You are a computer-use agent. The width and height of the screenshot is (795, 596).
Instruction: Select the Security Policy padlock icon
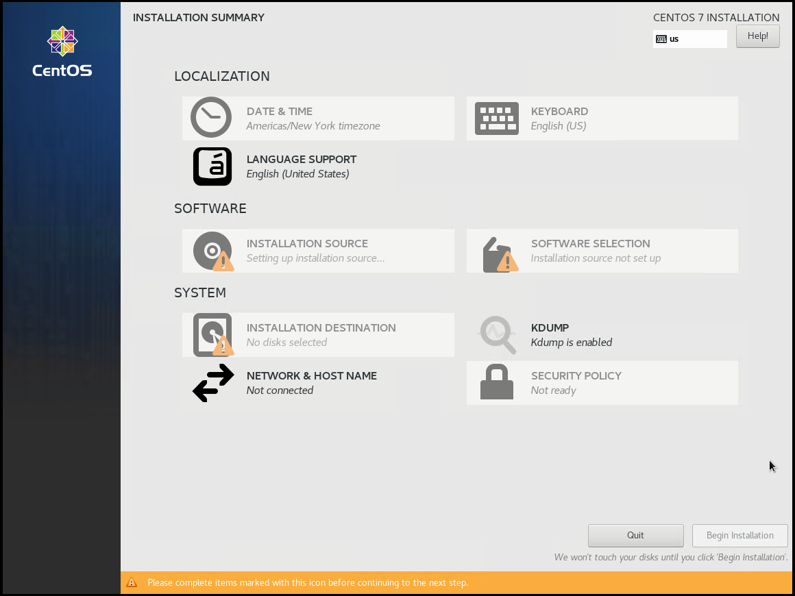click(x=497, y=382)
